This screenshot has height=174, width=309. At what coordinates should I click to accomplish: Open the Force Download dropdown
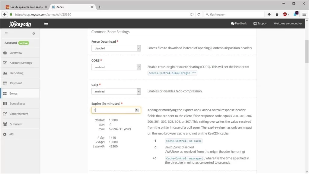point(116,48)
